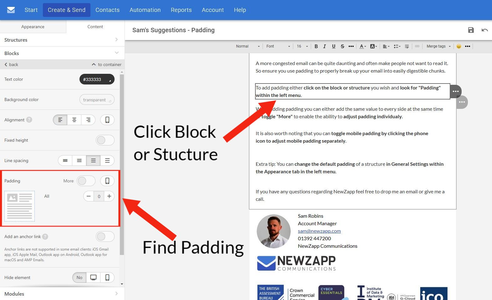Open the emoji picker icon
The image size is (492, 300).
tap(459, 46)
